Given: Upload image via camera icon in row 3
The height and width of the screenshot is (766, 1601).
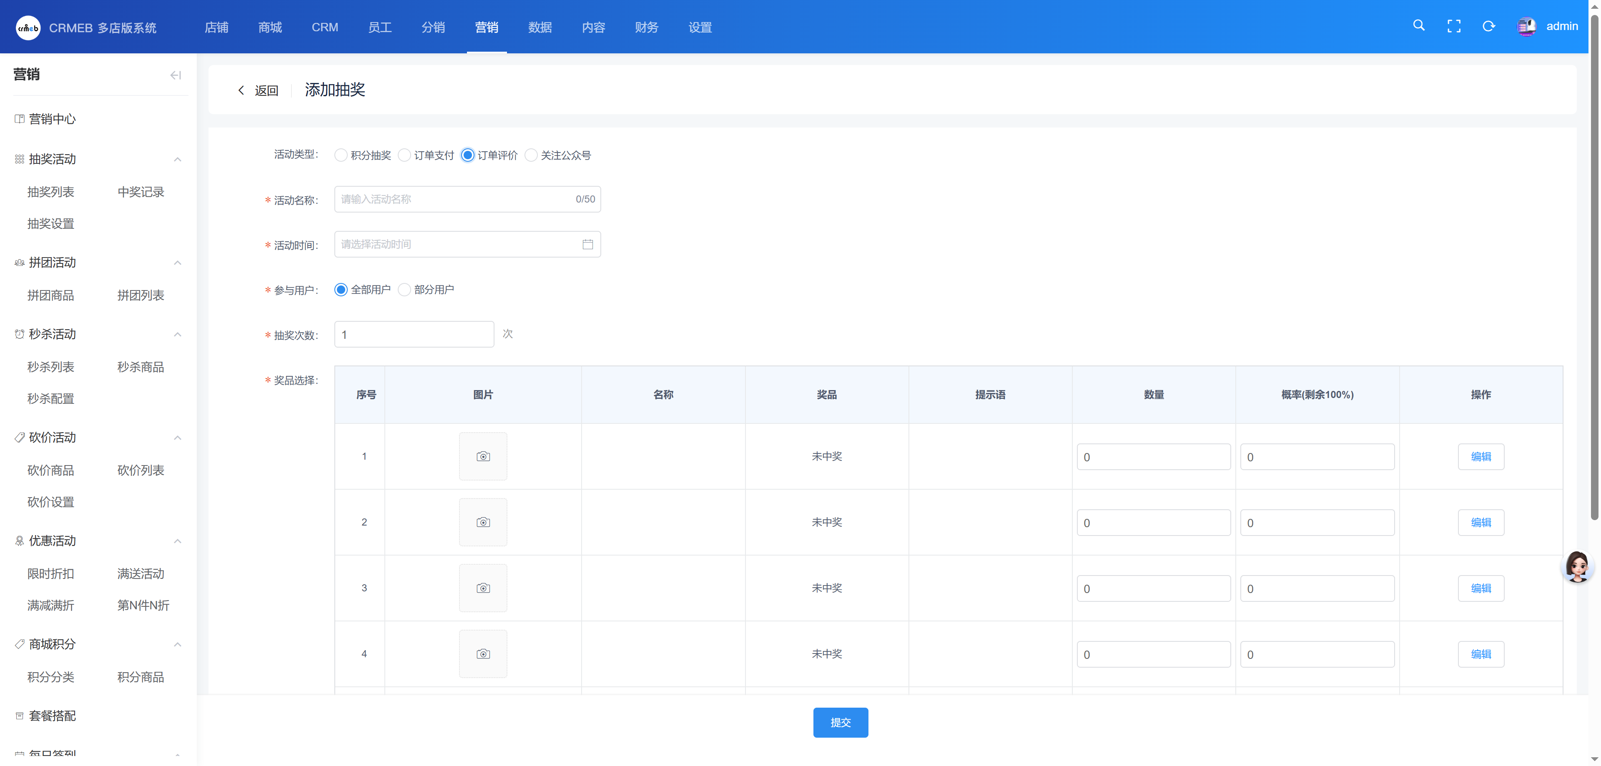Looking at the screenshot, I should tap(483, 588).
